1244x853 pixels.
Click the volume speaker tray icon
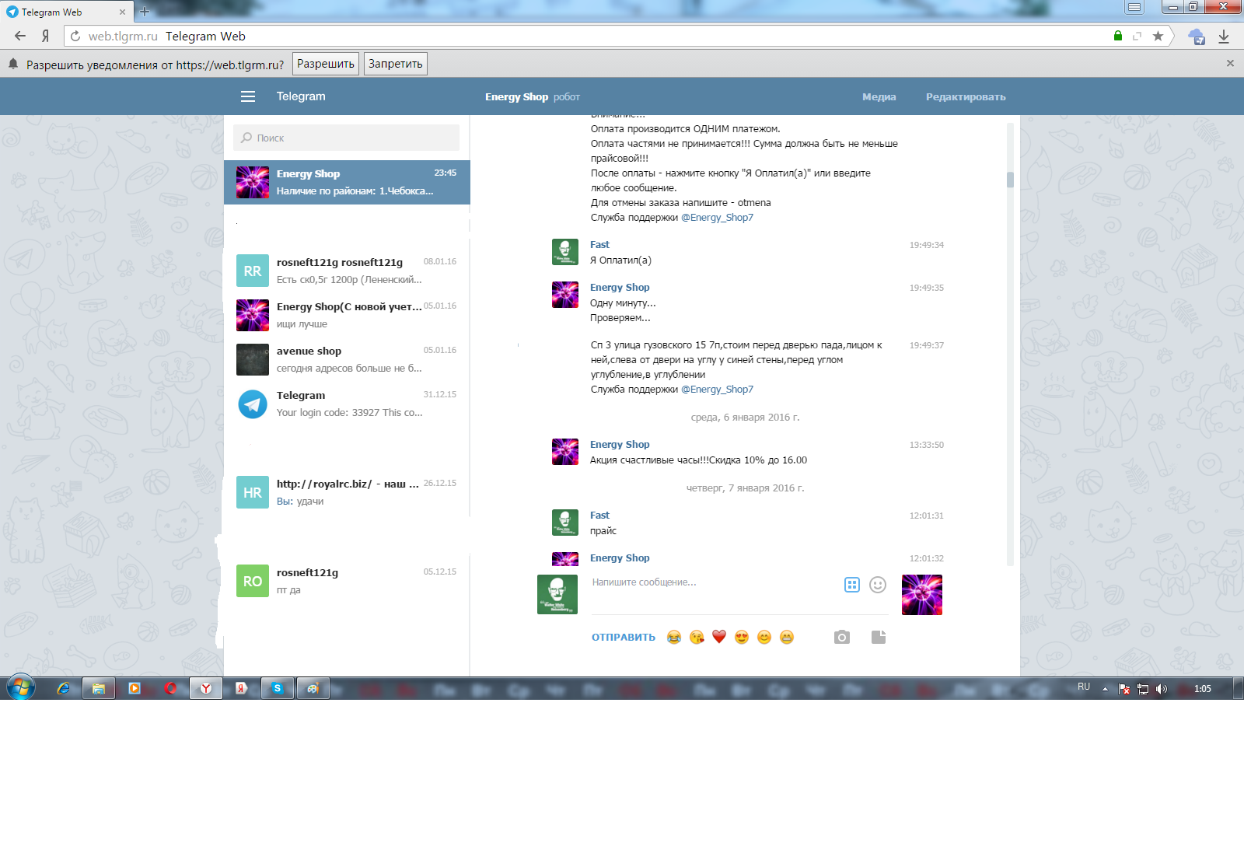[1162, 689]
